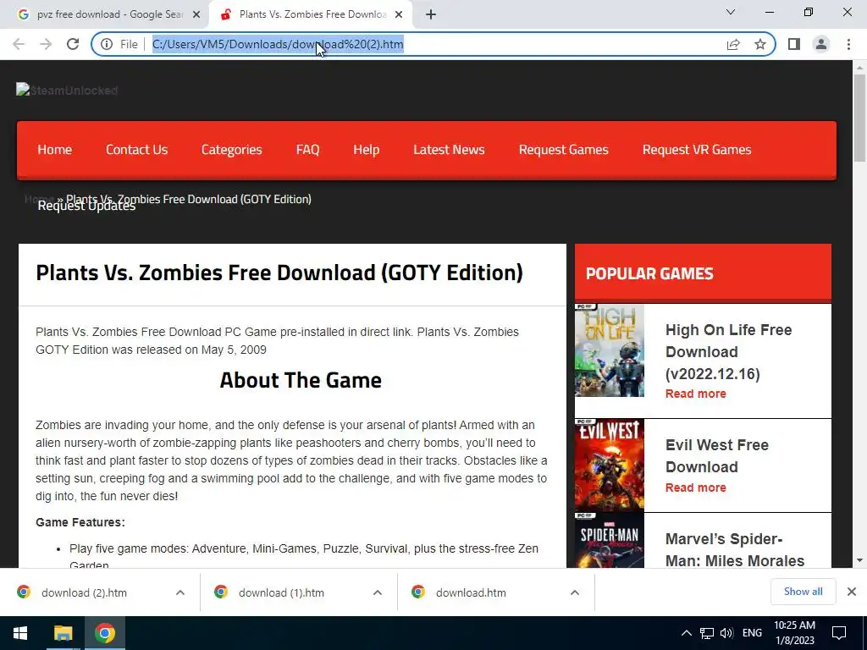Open the tab search chevron

(731, 12)
